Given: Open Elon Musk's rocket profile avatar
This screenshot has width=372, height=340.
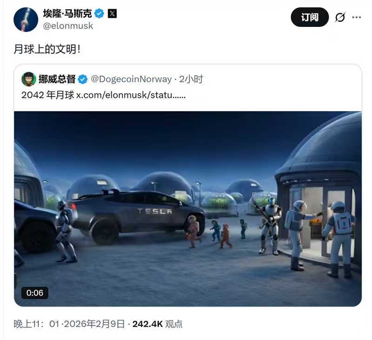Looking at the screenshot, I should (x=26, y=19).
